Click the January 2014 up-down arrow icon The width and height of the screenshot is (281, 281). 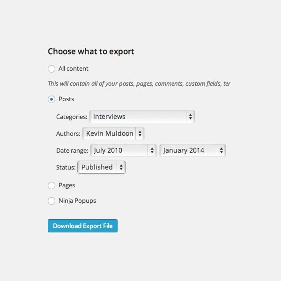[222, 150]
